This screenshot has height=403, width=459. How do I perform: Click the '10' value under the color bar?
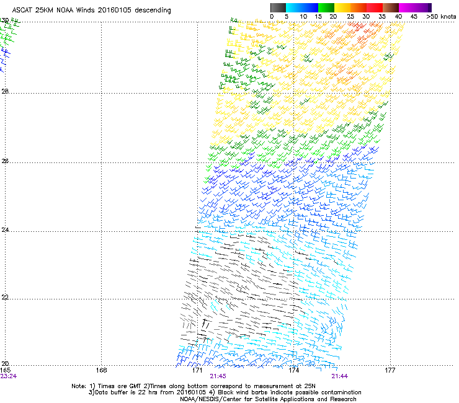[303, 17]
